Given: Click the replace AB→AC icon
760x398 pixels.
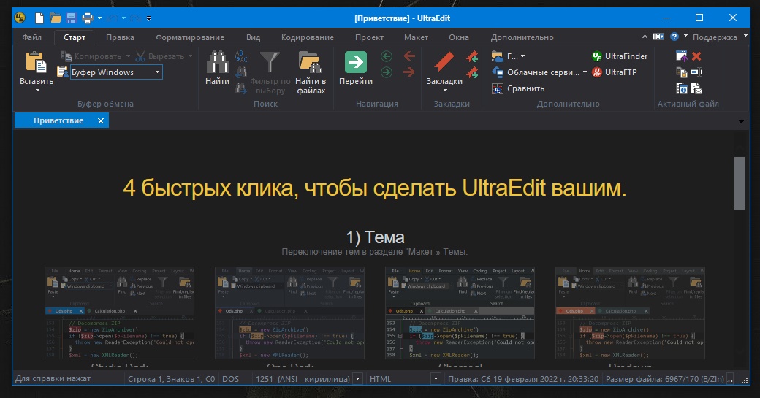Looking at the screenshot, I should 241,56.
